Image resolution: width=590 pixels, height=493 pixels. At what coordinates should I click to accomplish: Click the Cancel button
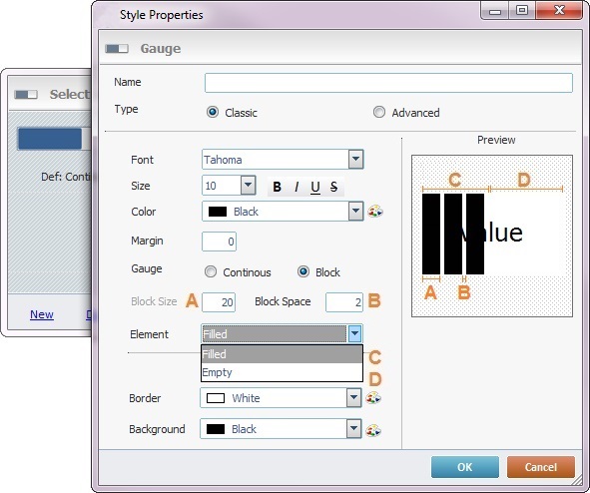pos(541,467)
